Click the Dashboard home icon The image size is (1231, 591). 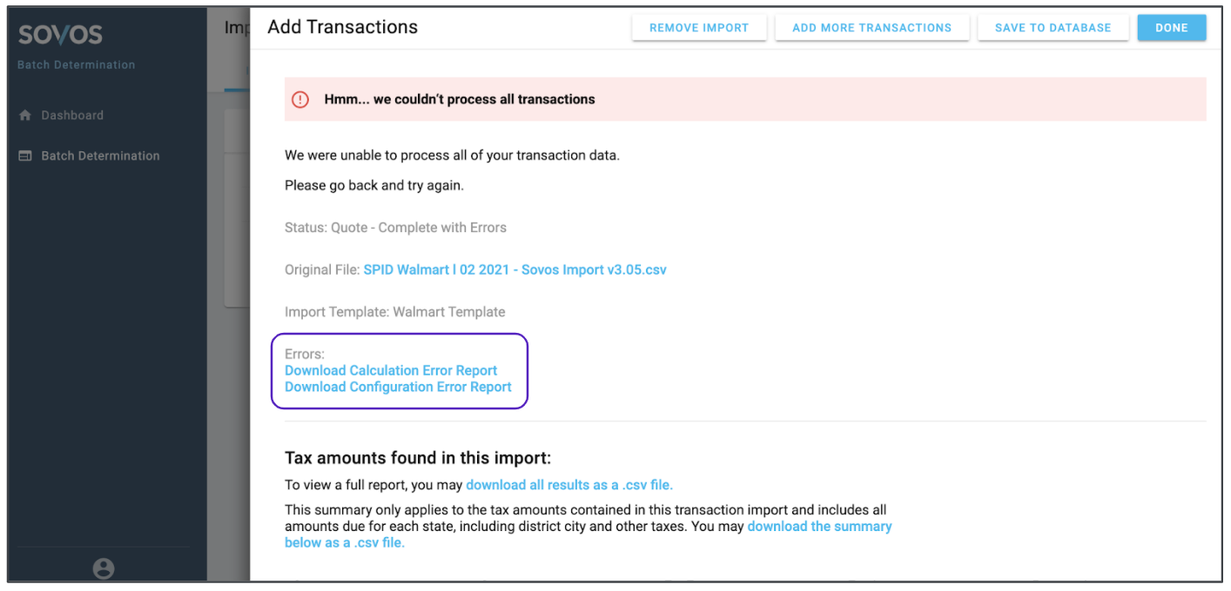click(x=25, y=116)
